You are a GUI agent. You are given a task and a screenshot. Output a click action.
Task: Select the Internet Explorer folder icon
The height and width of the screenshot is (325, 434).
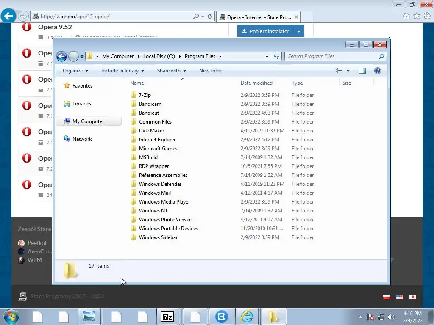click(x=134, y=140)
